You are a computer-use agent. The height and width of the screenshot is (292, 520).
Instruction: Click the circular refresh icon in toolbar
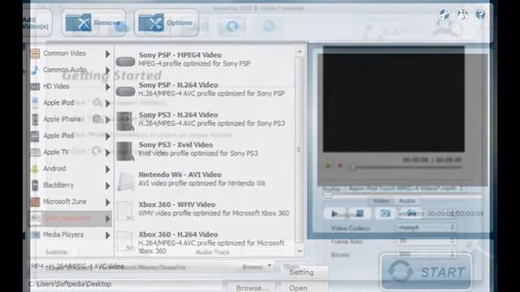pyautogui.click(x=232, y=26)
